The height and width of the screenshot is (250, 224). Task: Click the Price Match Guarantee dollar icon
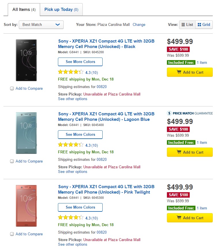[169, 113]
